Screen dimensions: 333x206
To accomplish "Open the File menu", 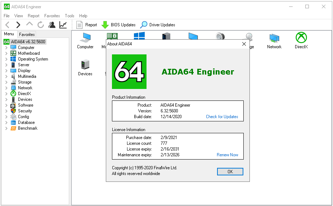I will pos(6,16).
